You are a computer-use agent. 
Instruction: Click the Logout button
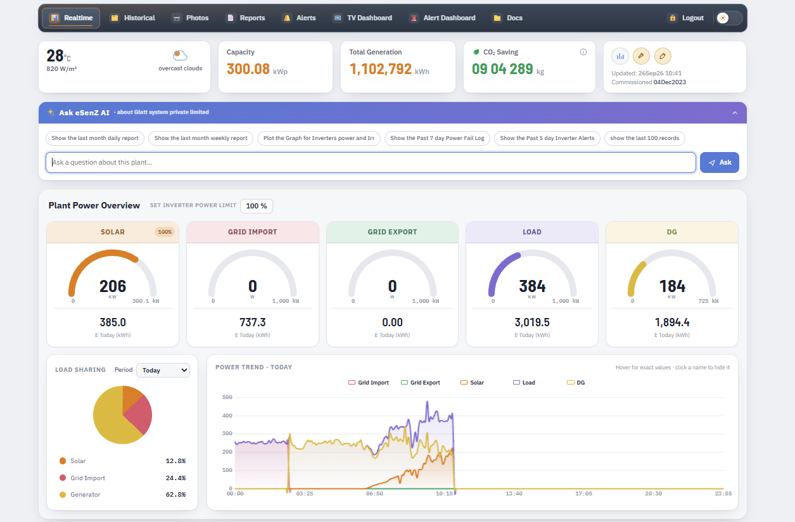pyautogui.click(x=686, y=18)
